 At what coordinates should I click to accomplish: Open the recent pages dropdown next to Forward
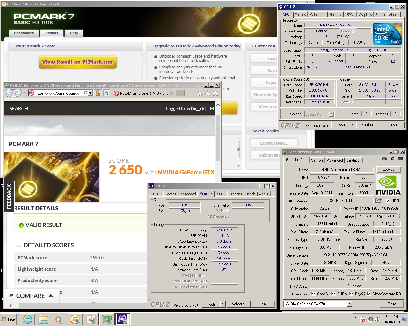[x=25, y=93]
